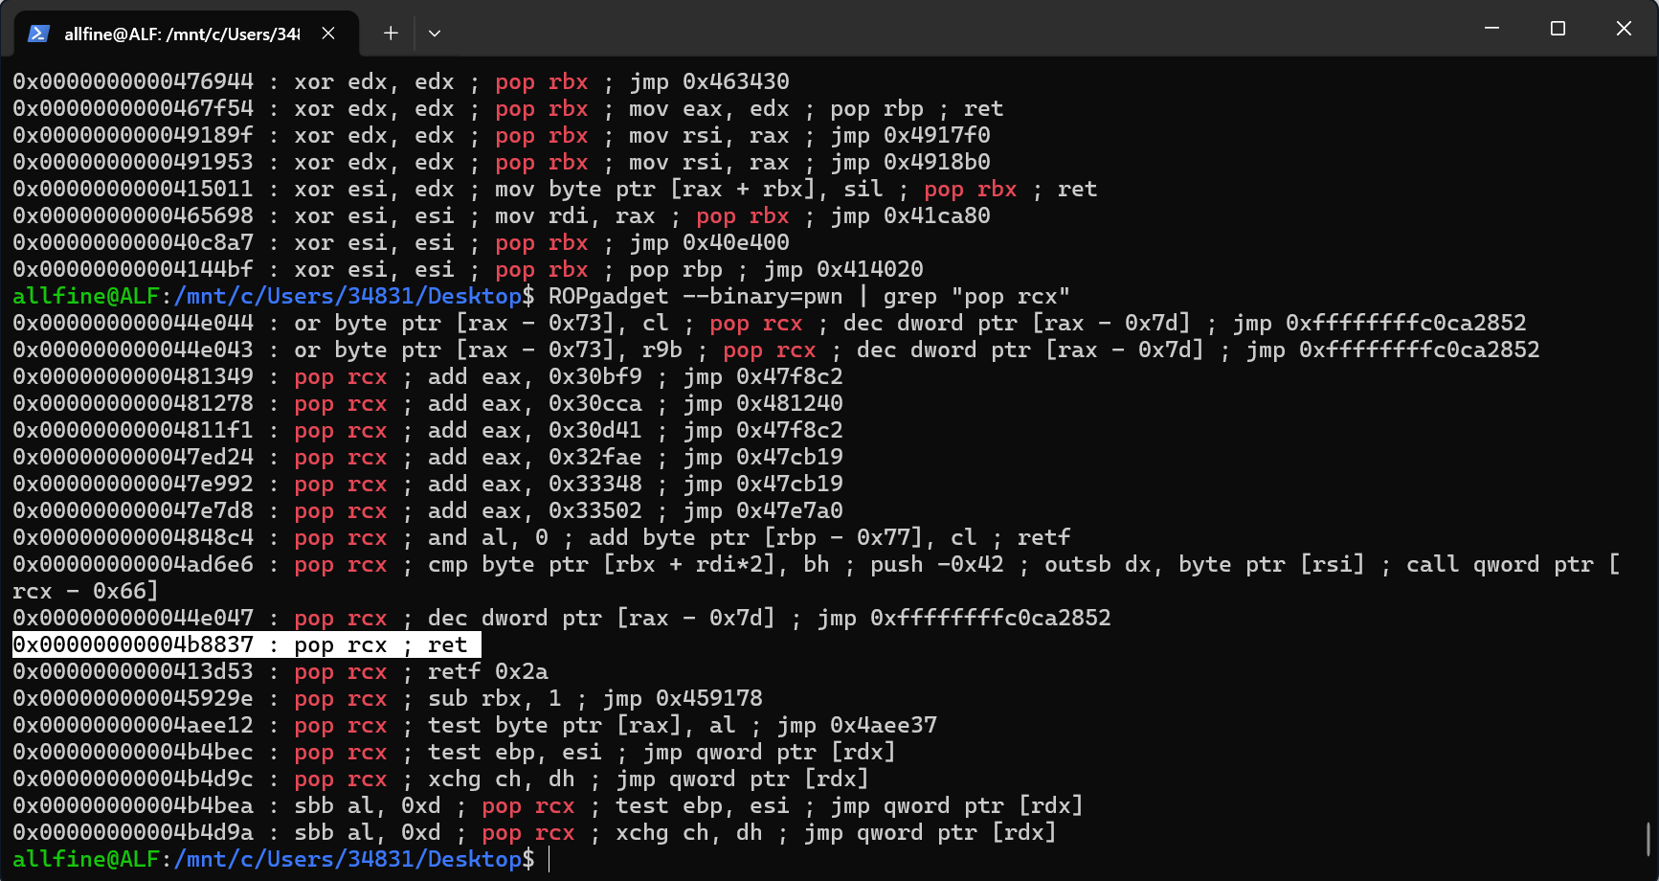Click the text "add eax, 0x30bf9"

pos(535,376)
